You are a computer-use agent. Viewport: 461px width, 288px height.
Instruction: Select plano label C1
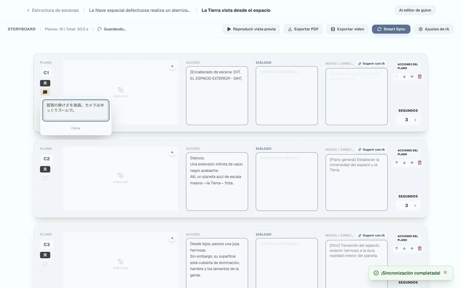pyautogui.click(x=46, y=73)
